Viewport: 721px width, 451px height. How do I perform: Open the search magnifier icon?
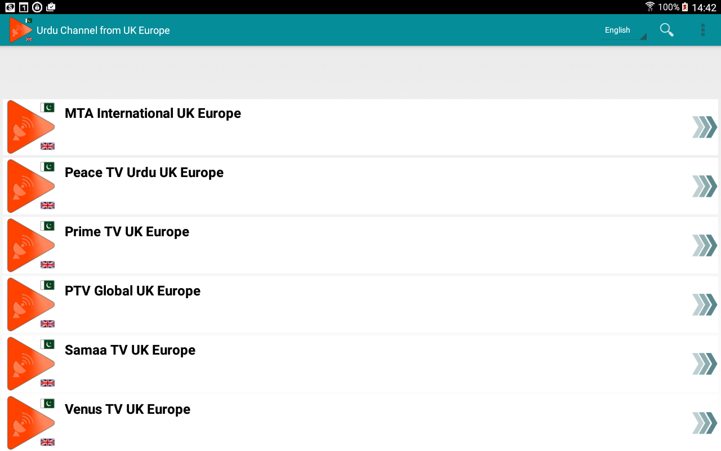click(x=667, y=30)
